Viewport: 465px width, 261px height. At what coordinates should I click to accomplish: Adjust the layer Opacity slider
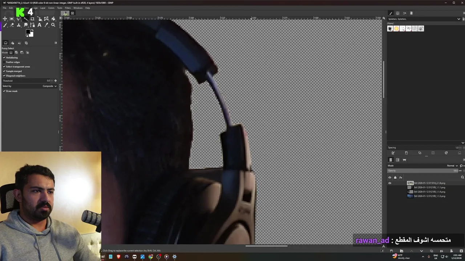pyautogui.click(x=423, y=171)
